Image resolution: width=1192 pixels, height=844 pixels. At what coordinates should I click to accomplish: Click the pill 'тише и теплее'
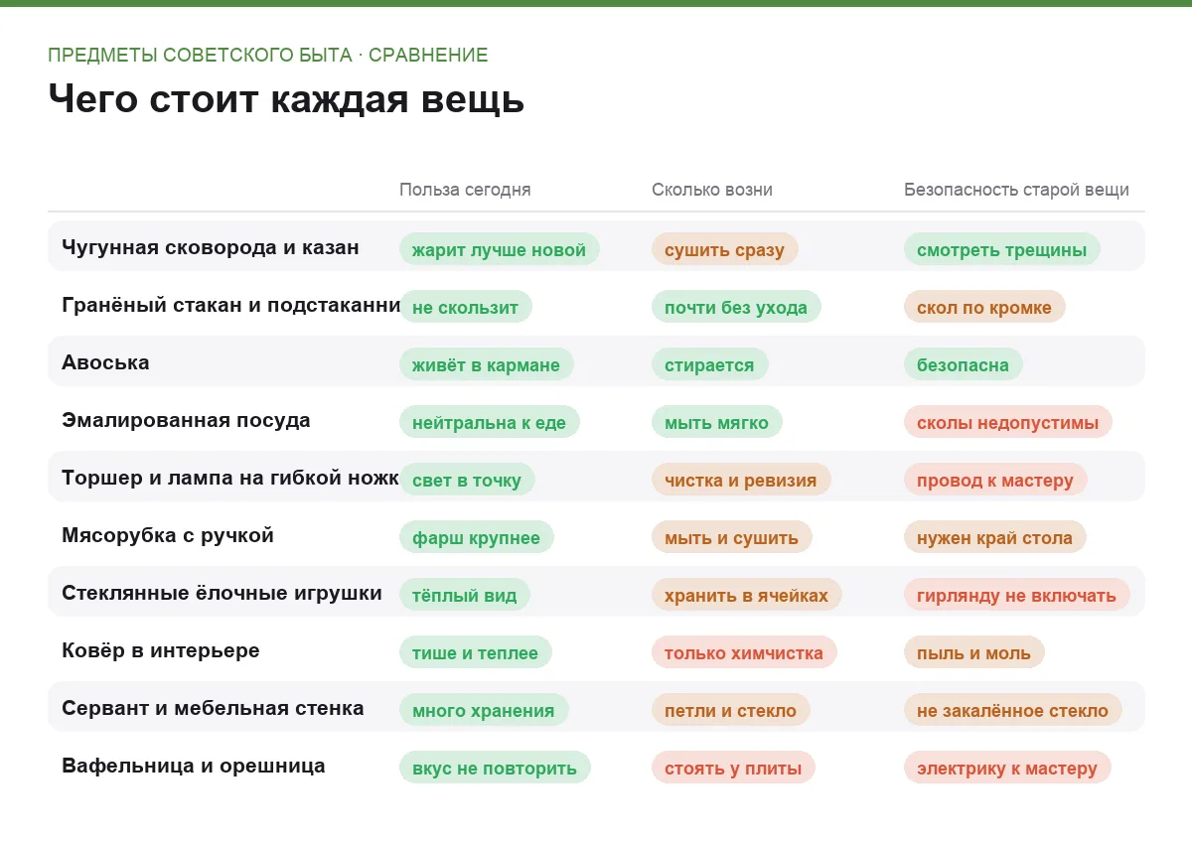[x=476, y=652]
